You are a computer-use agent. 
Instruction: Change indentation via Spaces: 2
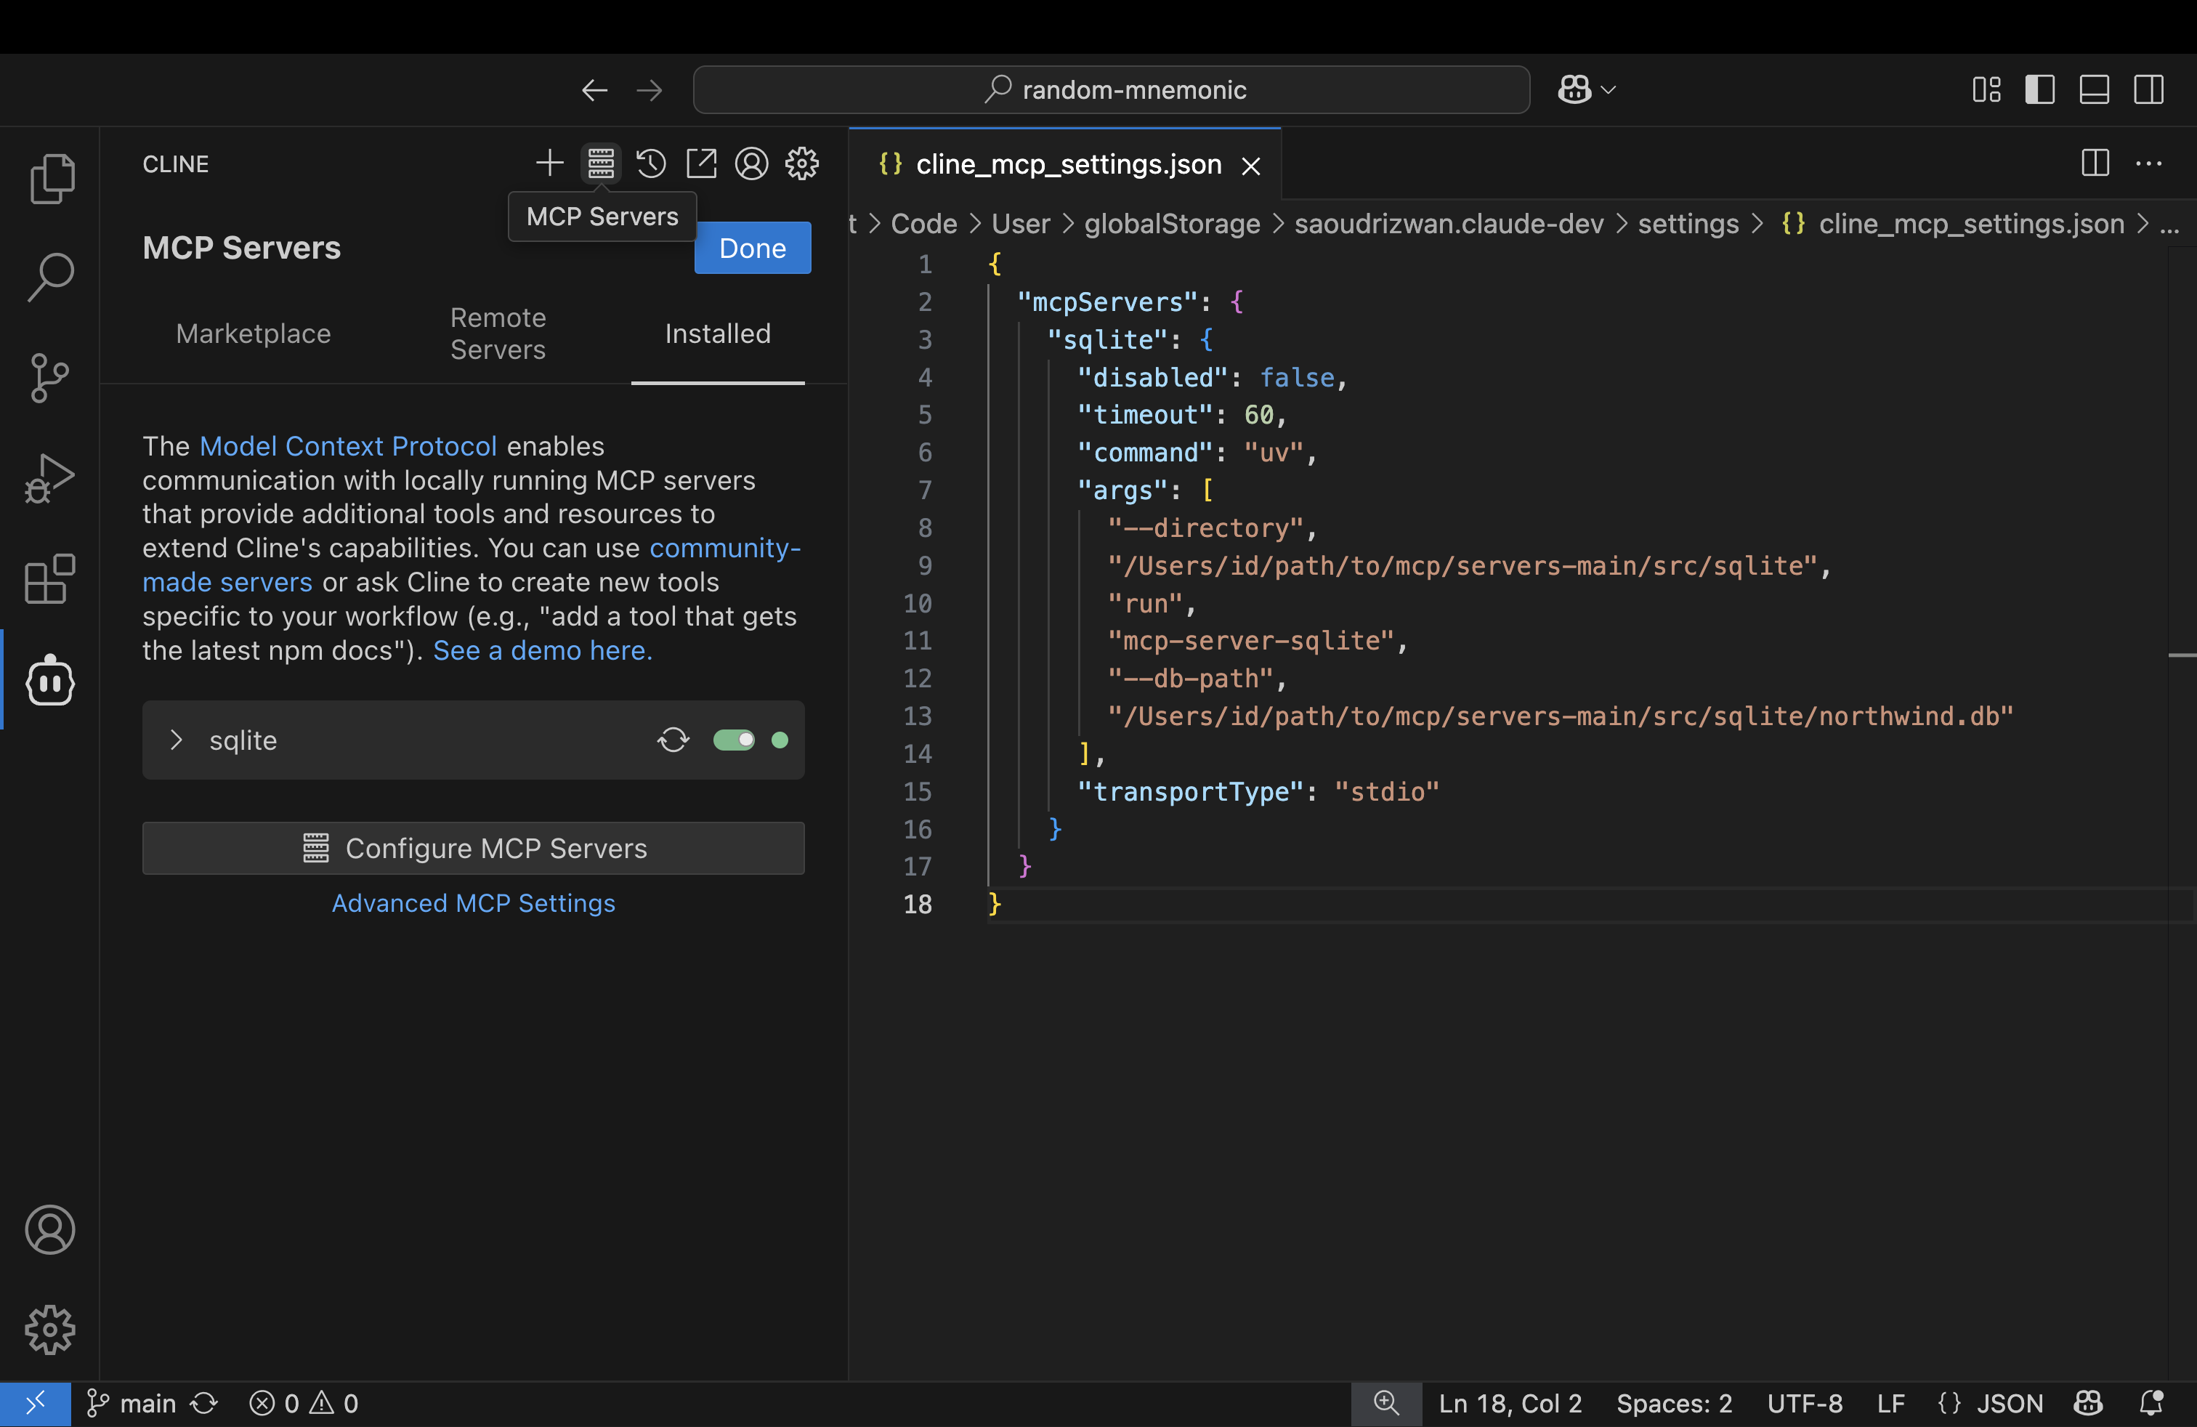click(1674, 1404)
